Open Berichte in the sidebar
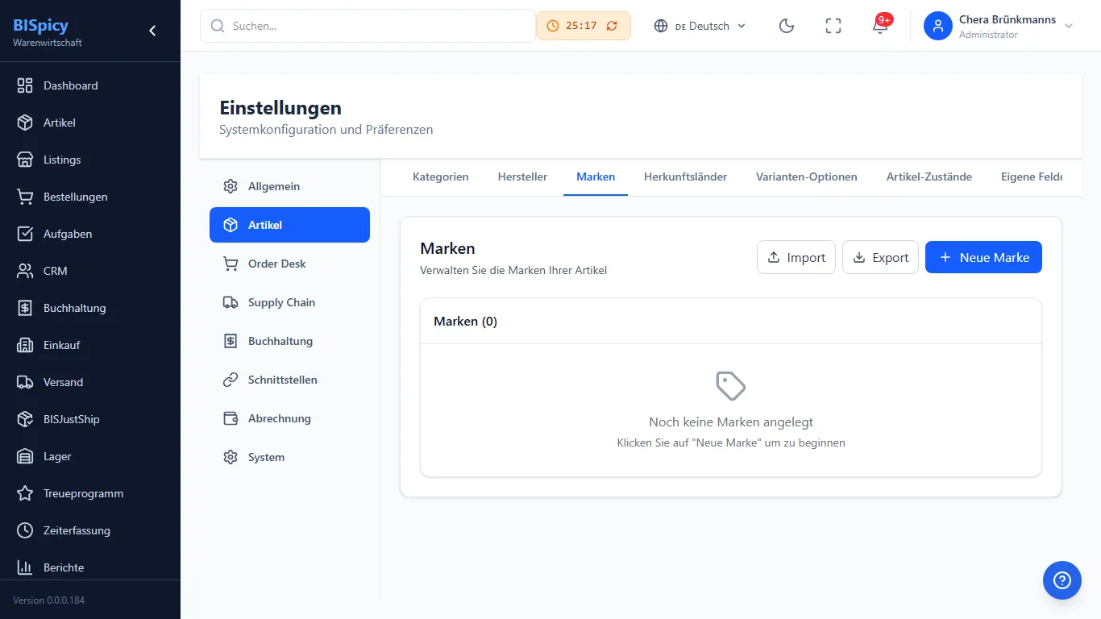Screen dimensions: 1101x619 coord(90,567)
